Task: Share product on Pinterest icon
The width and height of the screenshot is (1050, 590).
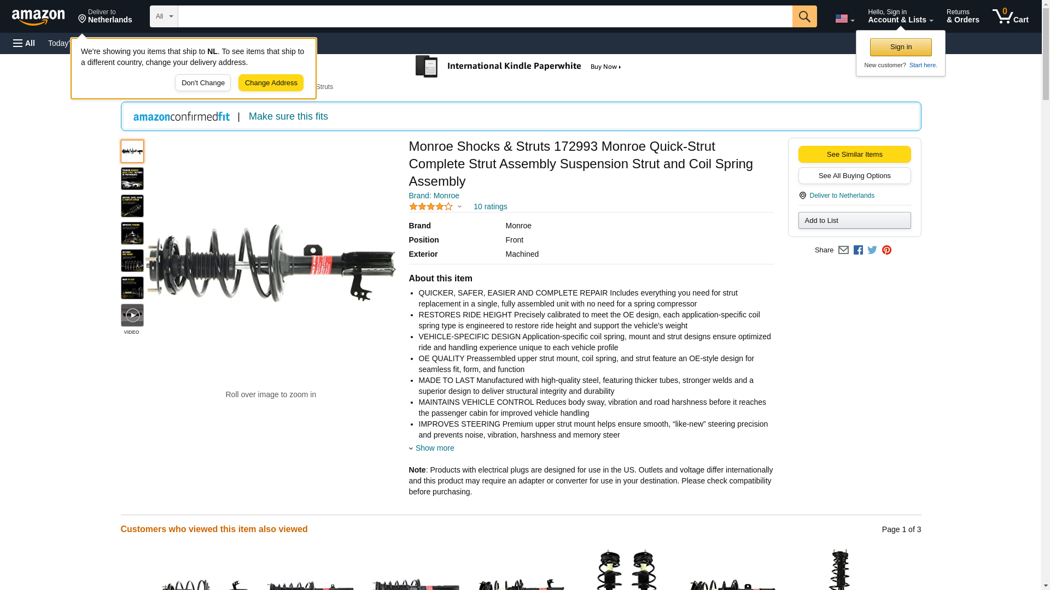Action: click(x=886, y=250)
